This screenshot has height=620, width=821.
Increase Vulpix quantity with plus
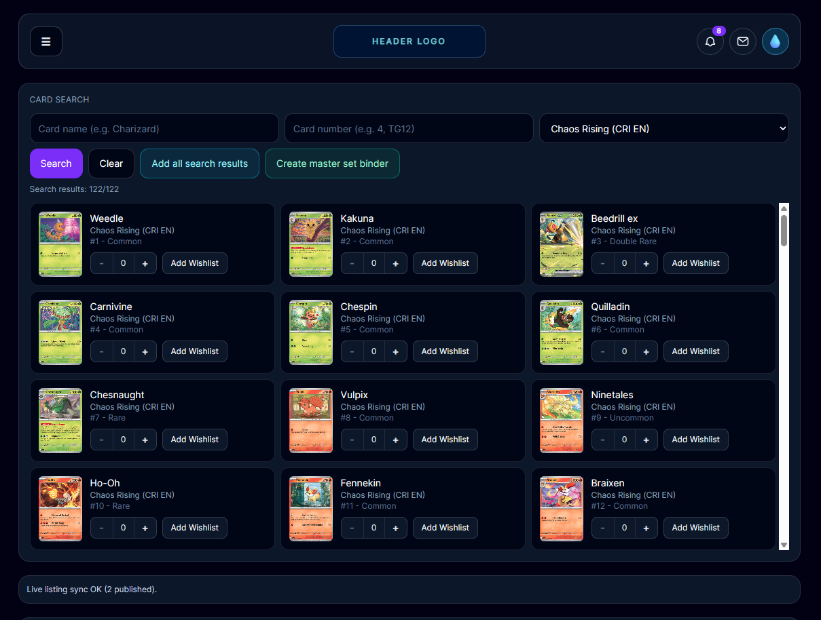coord(395,440)
